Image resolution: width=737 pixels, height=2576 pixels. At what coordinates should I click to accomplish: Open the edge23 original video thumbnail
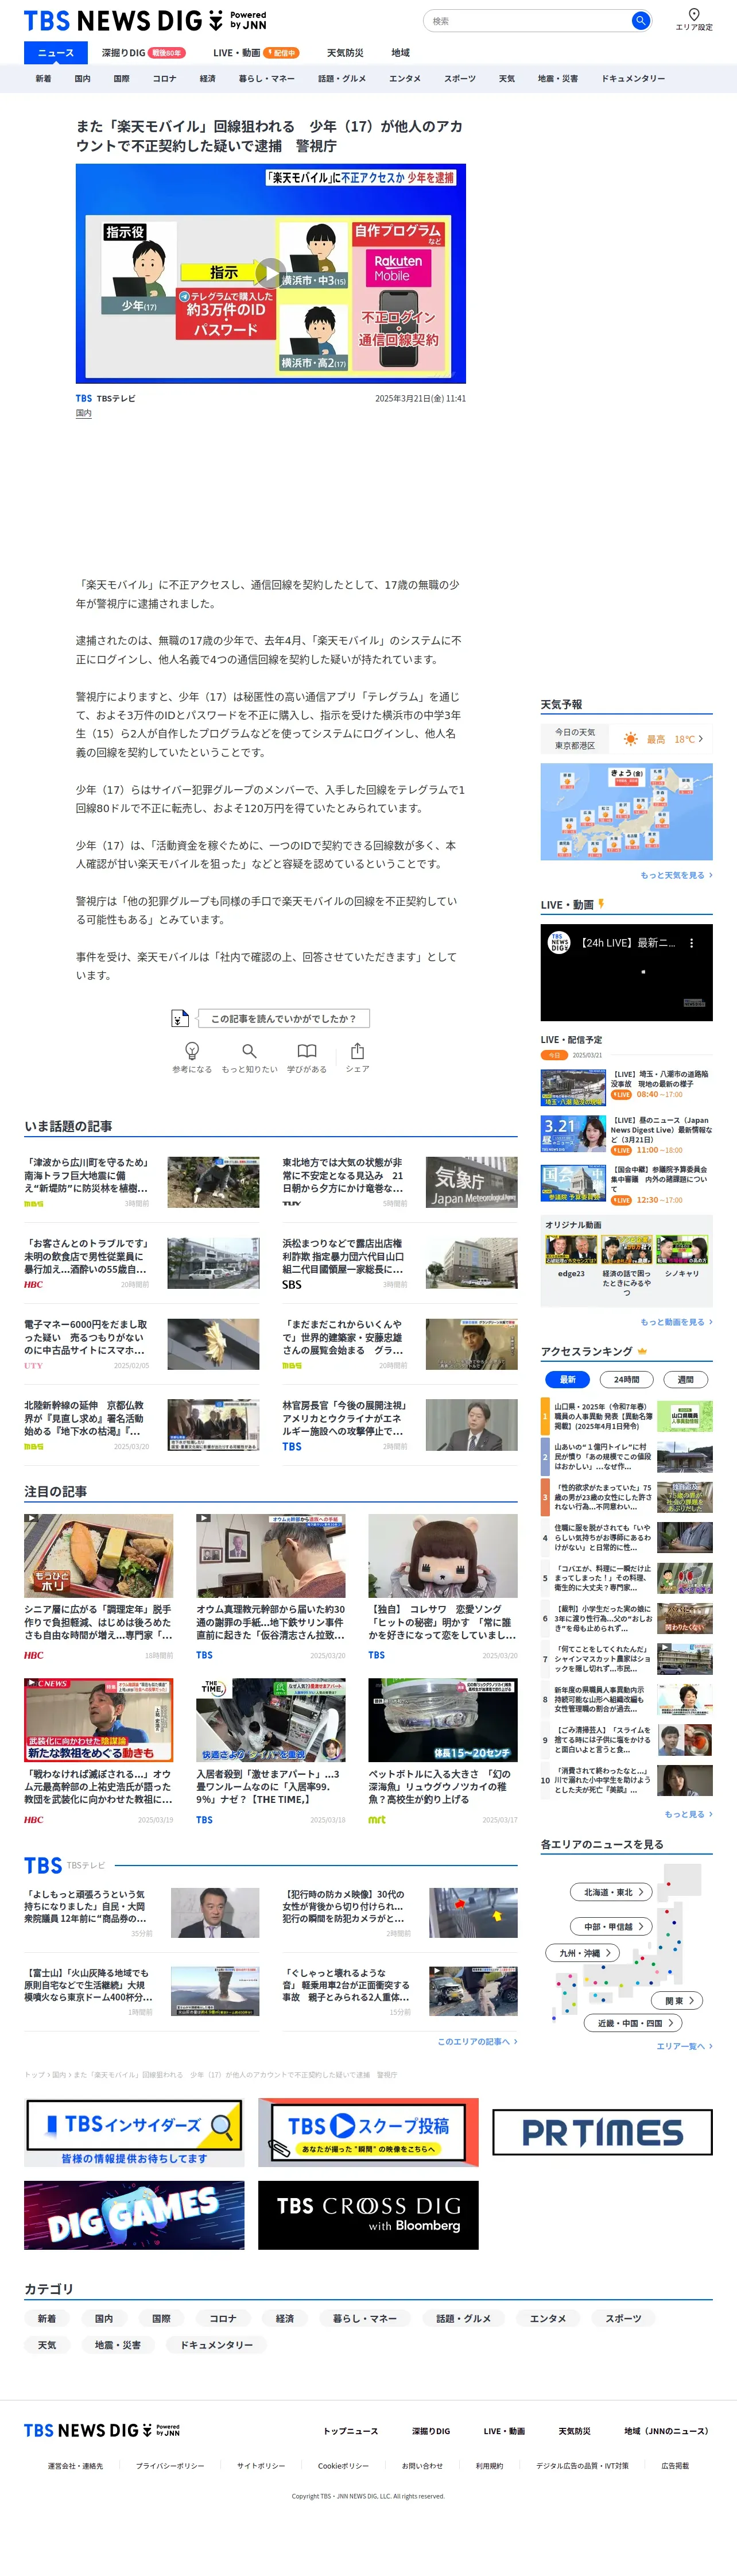point(571,1249)
